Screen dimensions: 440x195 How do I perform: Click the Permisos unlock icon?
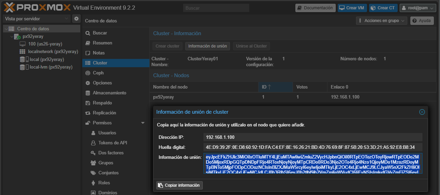click(87, 123)
